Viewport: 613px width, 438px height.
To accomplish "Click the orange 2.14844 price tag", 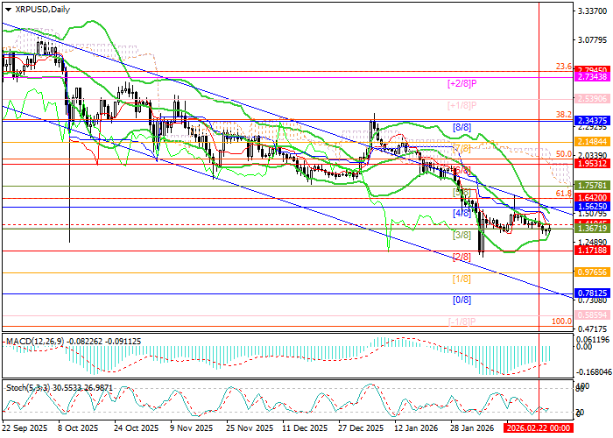I will (592, 141).
